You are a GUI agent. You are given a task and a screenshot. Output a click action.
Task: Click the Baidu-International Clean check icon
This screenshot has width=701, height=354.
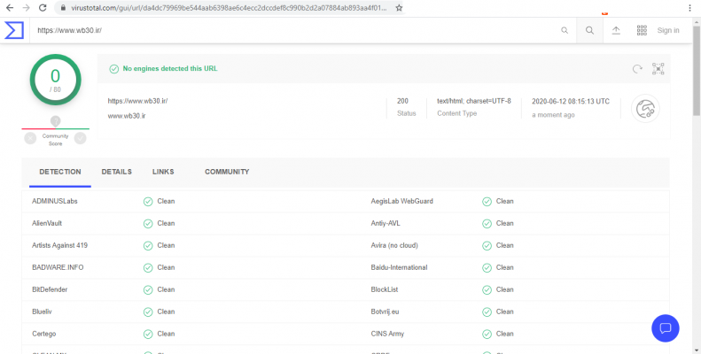pyautogui.click(x=487, y=268)
